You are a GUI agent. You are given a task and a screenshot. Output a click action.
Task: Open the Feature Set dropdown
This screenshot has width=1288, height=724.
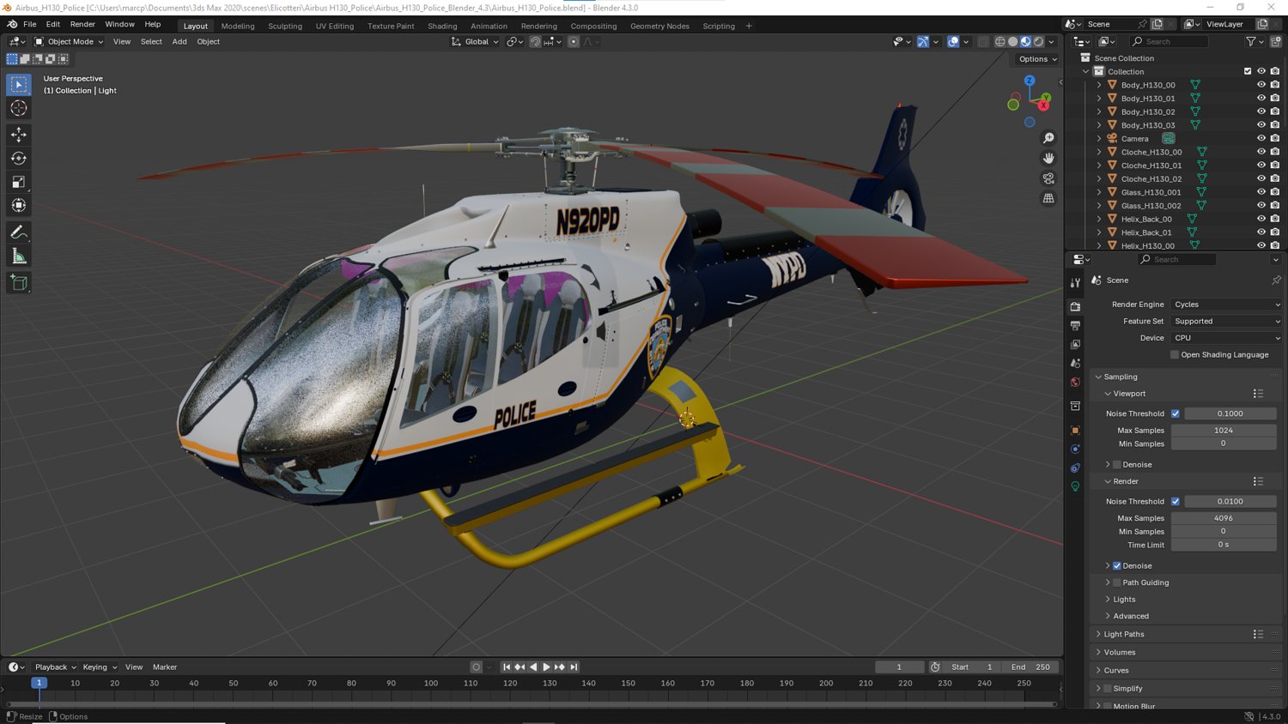pos(1226,321)
